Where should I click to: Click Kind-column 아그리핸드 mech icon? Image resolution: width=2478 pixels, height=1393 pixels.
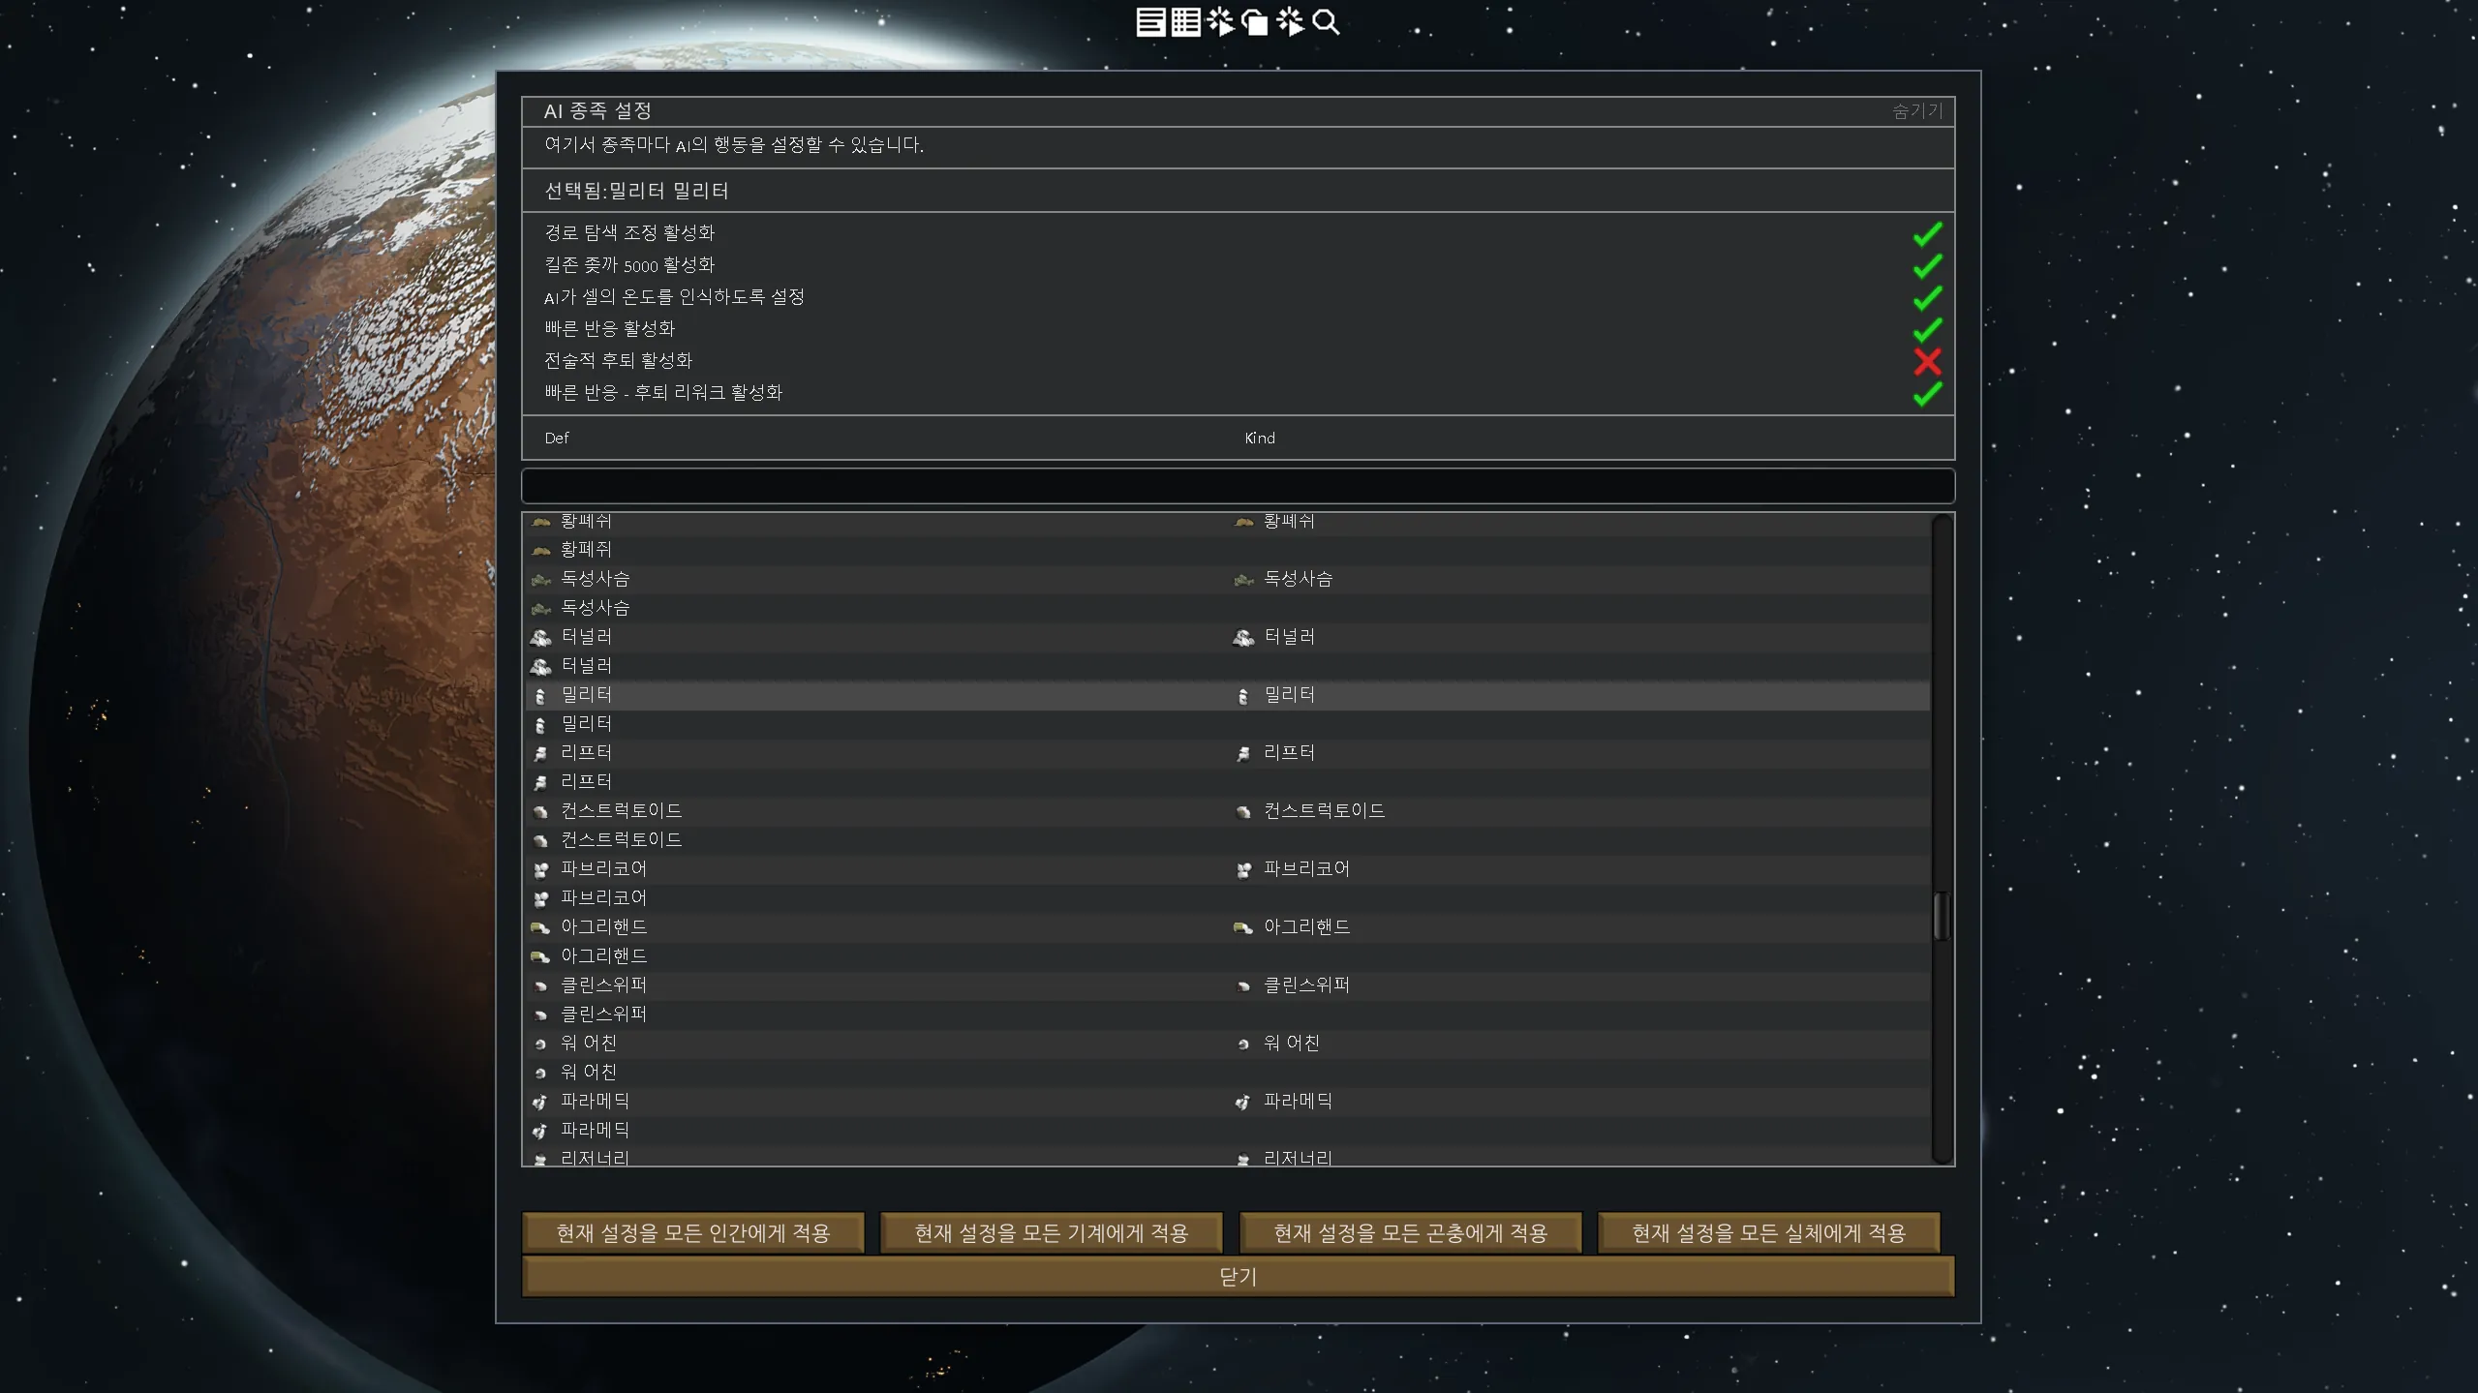pos(1243,927)
